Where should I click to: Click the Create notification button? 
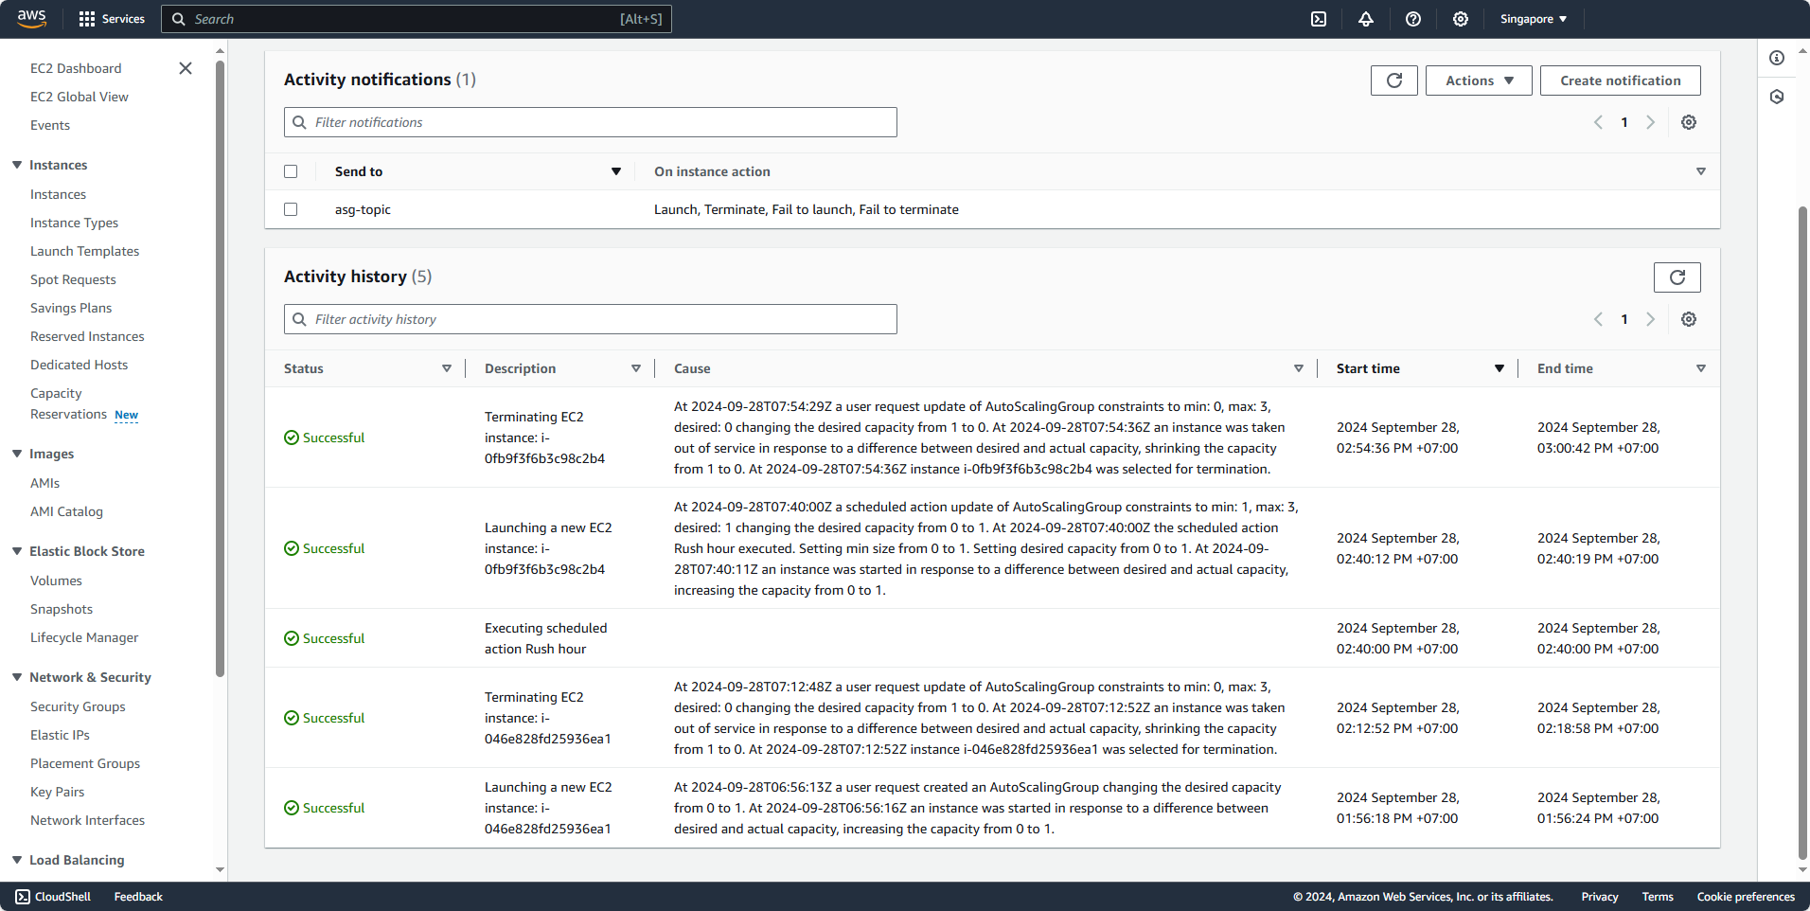tap(1620, 80)
